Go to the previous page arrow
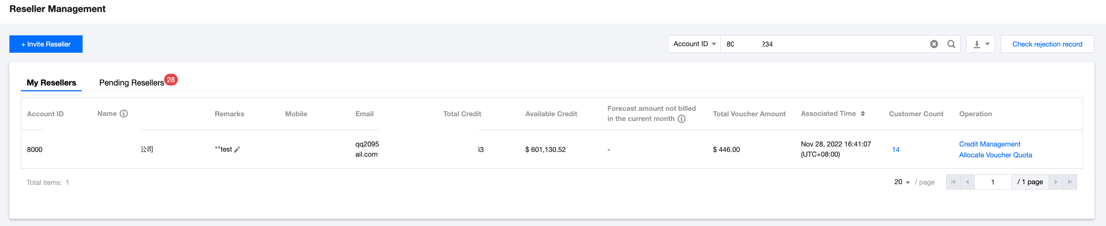The width and height of the screenshot is (1106, 226). pyautogui.click(x=967, y=182)
